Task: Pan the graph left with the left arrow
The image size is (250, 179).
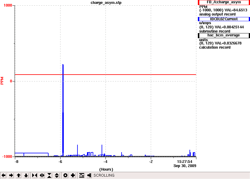Action: tap(4, 175)
